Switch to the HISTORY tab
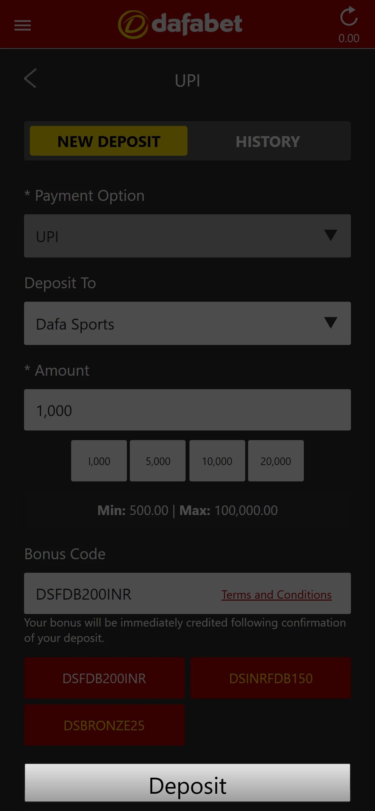The width and height of the screenshot is (375, 811). [268, 141]
